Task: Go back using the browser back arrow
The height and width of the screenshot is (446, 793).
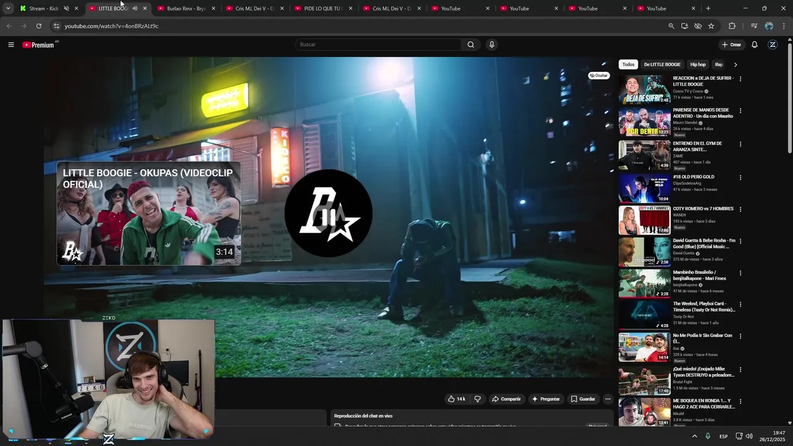Action: [x=9, y=26]
